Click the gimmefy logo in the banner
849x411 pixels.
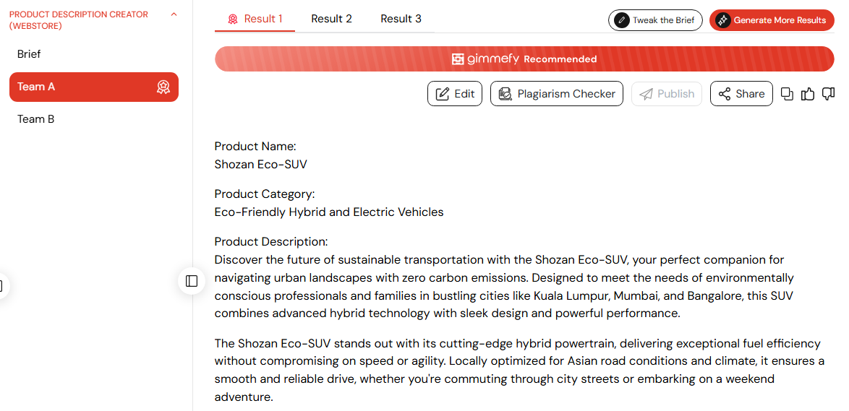point(485,59)
